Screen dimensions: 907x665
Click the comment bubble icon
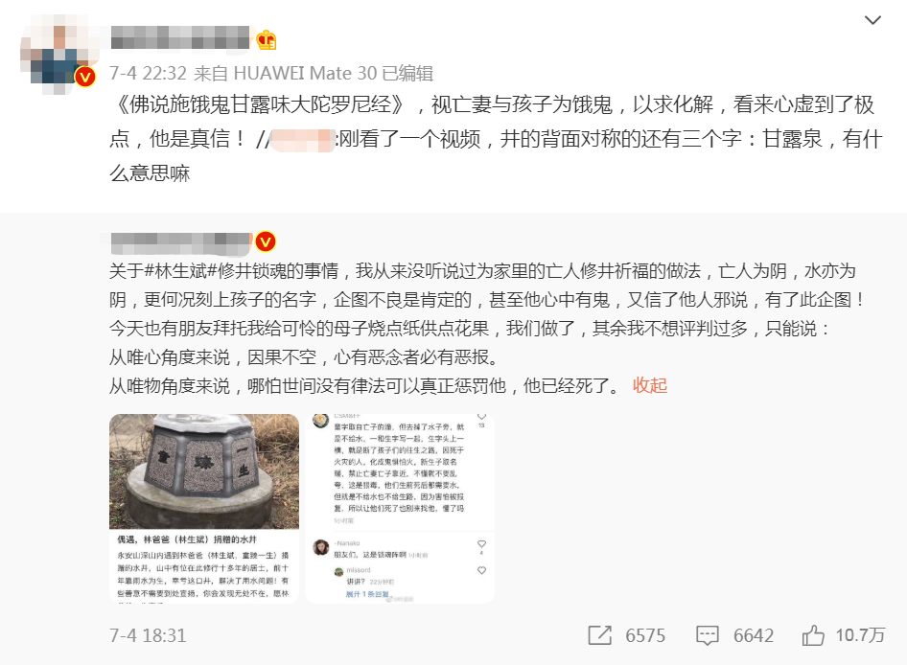coord(707,635)
